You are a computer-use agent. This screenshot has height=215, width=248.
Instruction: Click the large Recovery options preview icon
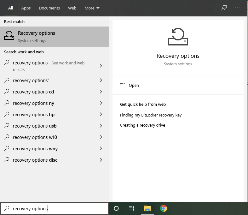(x=178, y=37)
